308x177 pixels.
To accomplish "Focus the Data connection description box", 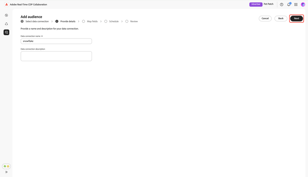I will (56, 56).
